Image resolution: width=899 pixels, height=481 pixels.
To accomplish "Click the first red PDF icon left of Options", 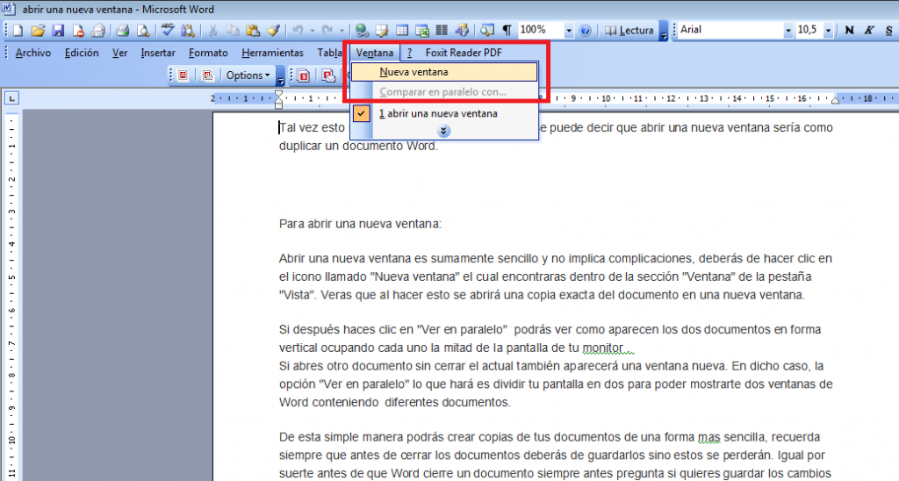I will pyautogui.click(x=183, y=75).
